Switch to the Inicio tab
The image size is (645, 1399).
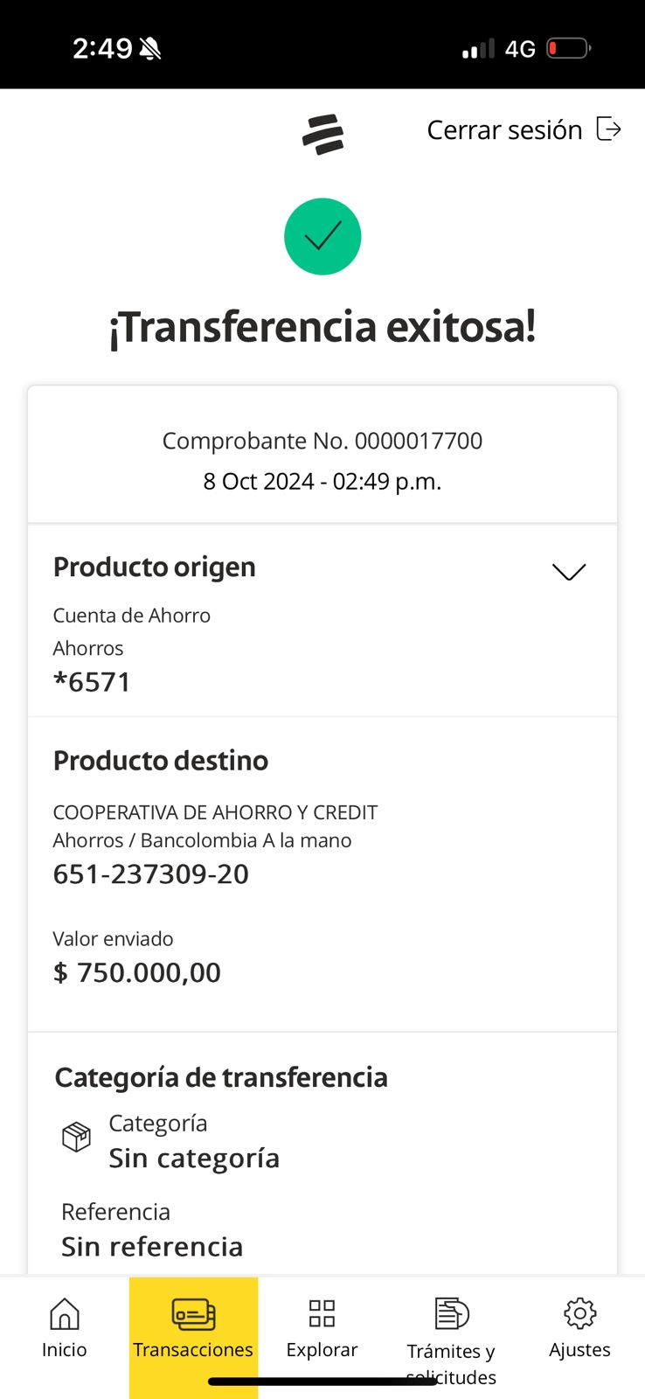65,1349
